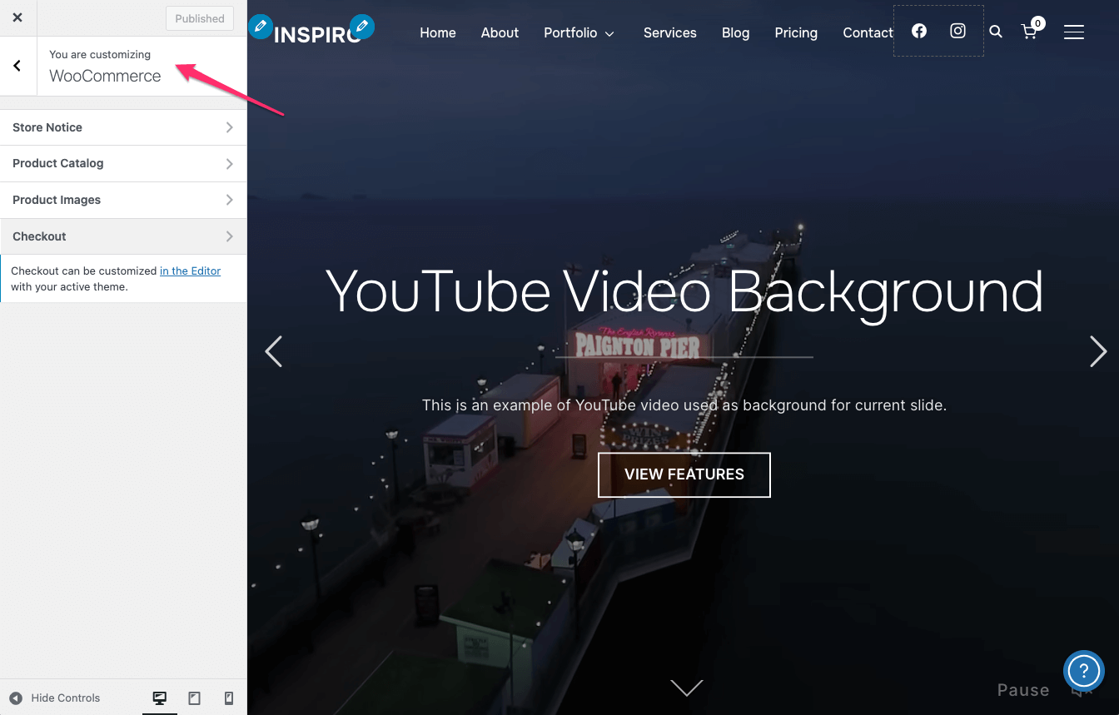Switch to tablet preview mode

pyautogui.click(x=194, y=698)
